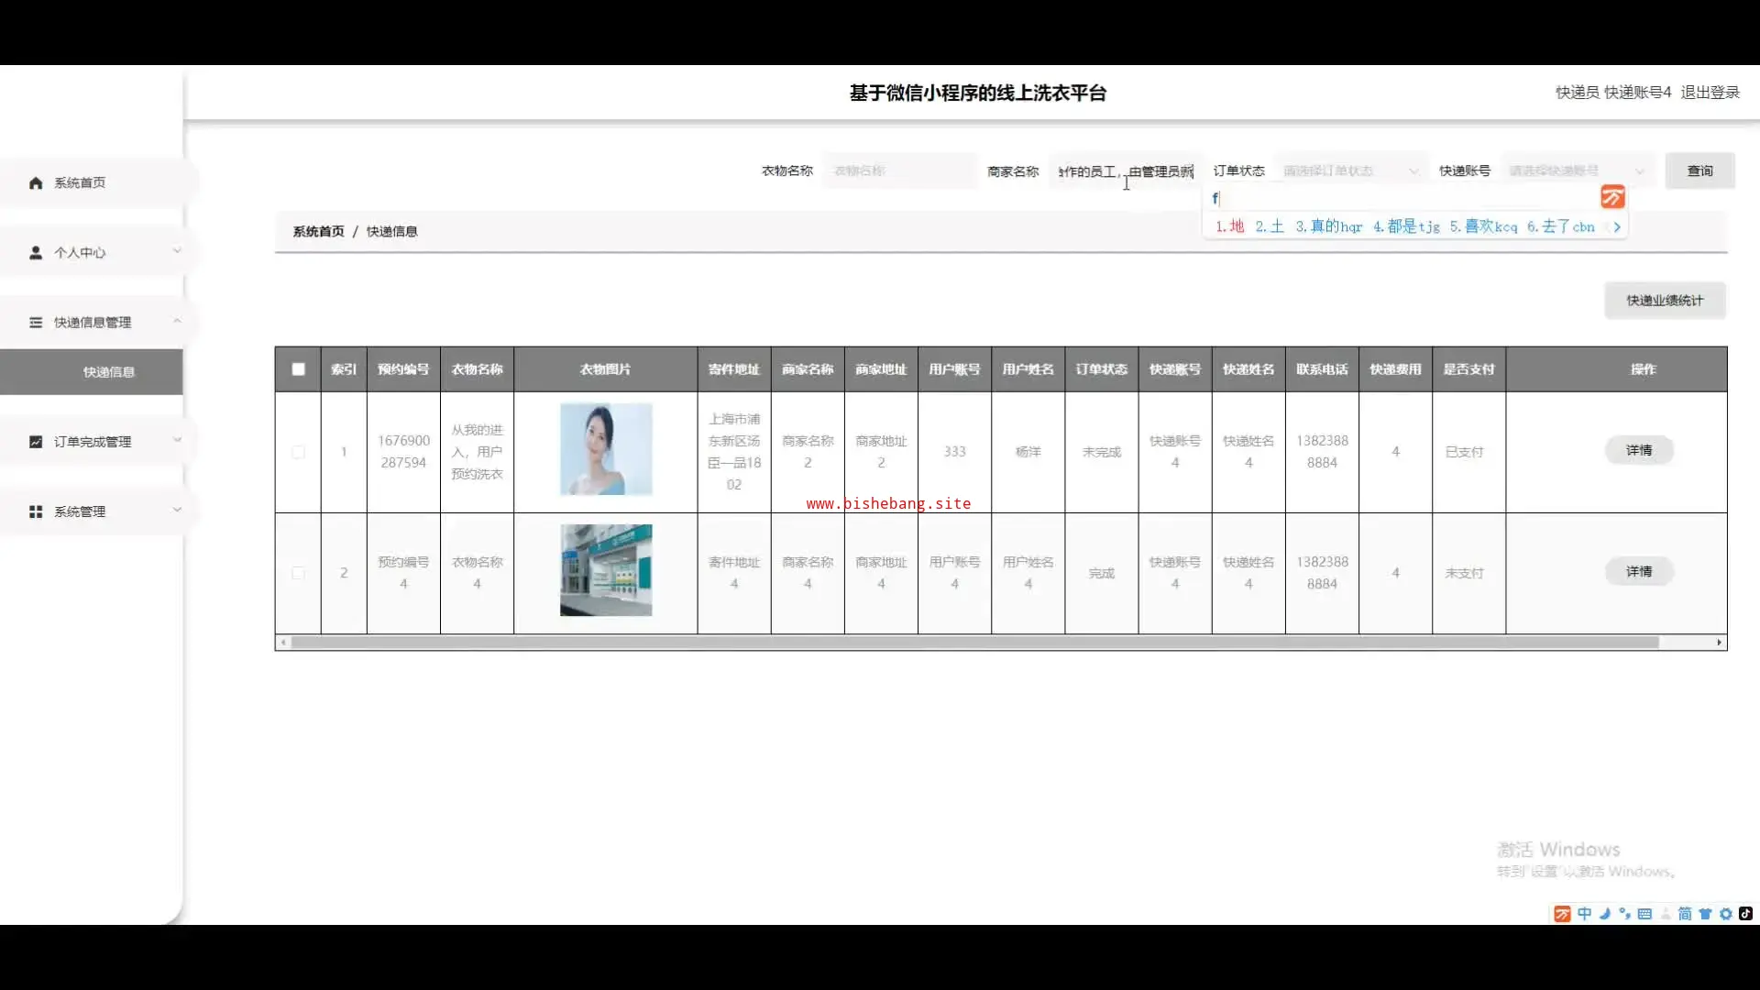Open the 订单状态 dropdown
This screenshot has width=1760, height=990.
click(1349, 171)
